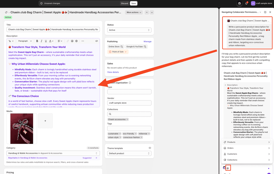Open the More actions dropdown
Screen dimensions: 274x174
(x=134, y=12)
